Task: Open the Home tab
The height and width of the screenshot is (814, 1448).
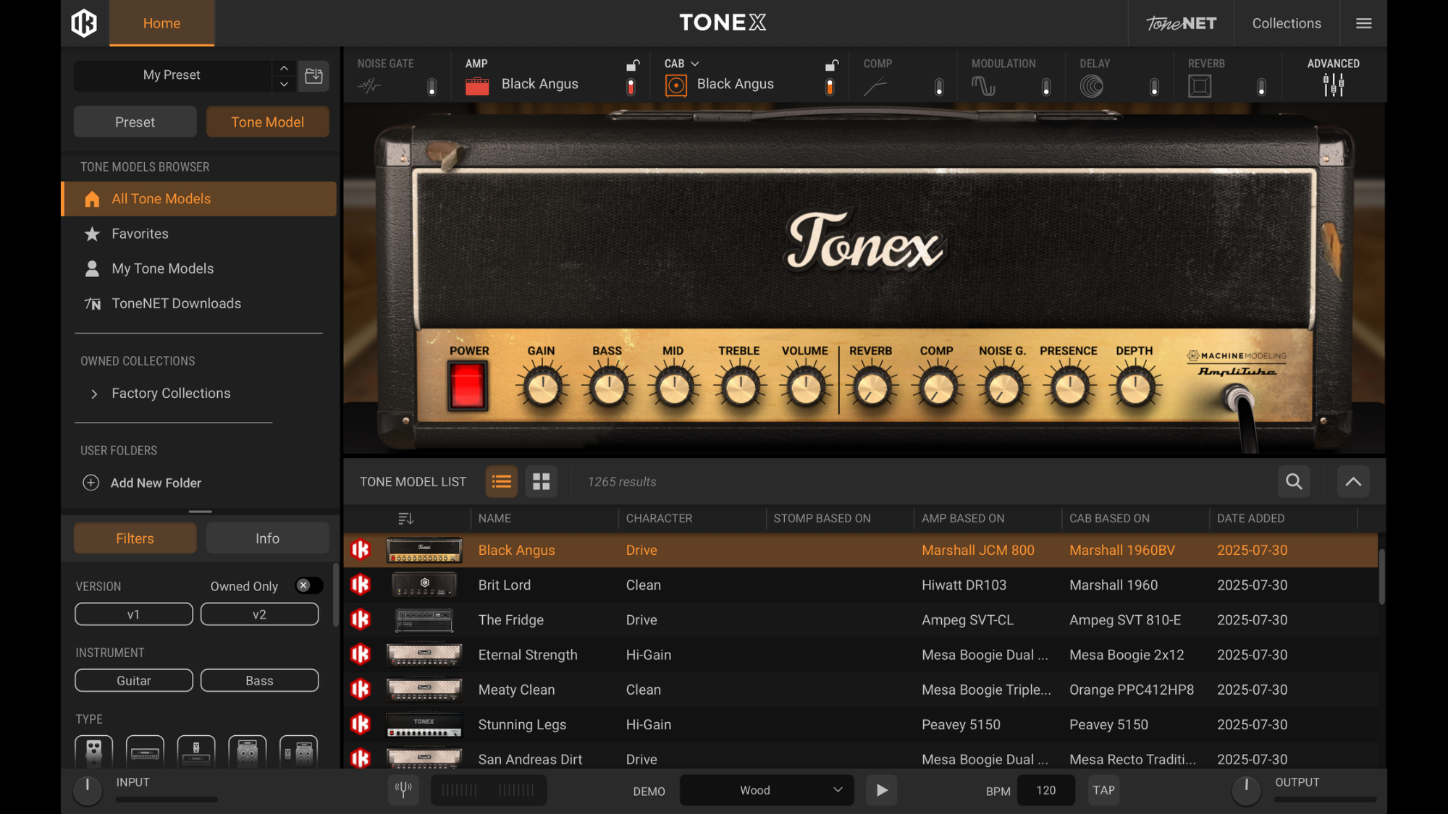Action: [161, 23]
